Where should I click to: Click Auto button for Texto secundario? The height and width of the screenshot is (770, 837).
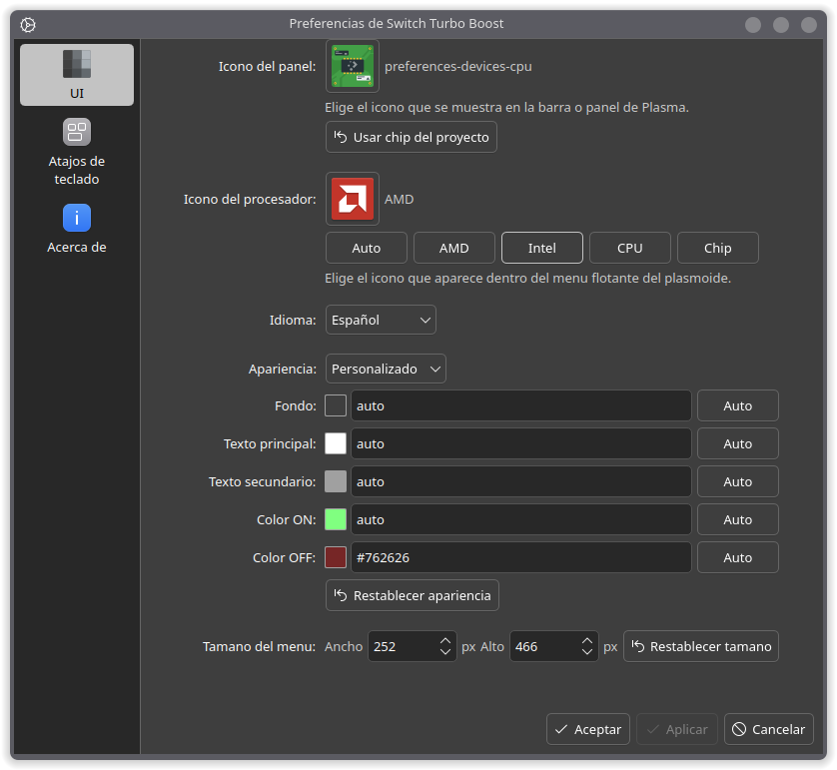tap(738, 481)
